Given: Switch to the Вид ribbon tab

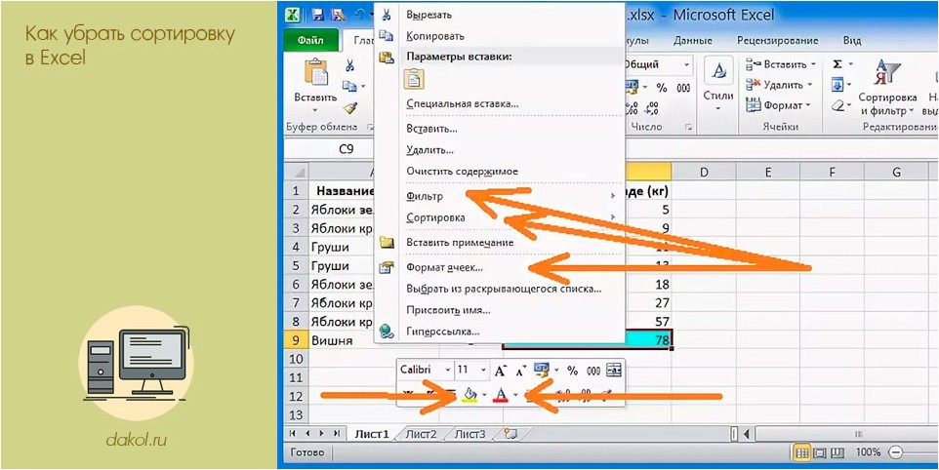Looking at the screenshot, I should pyautogui.click(x=851, y=41).
